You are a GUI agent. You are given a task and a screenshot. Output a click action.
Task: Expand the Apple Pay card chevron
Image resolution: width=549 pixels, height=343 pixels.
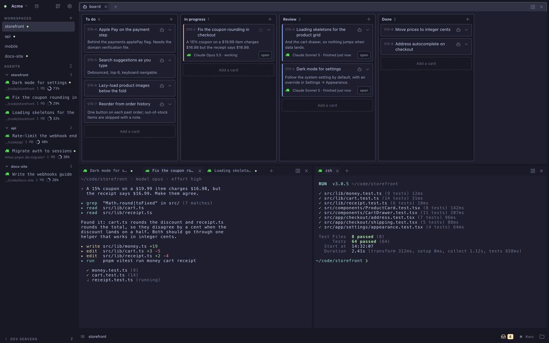170,30
